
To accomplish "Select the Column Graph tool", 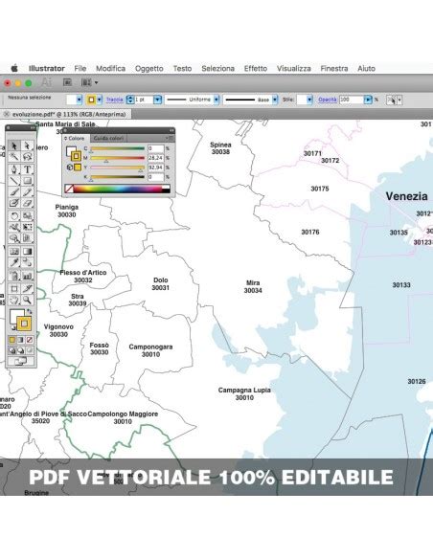I will [27, 276].
